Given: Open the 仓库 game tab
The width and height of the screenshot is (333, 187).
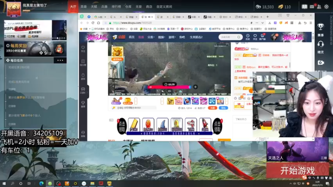Looking at the screenshot, I should click(x=128, y=7).
